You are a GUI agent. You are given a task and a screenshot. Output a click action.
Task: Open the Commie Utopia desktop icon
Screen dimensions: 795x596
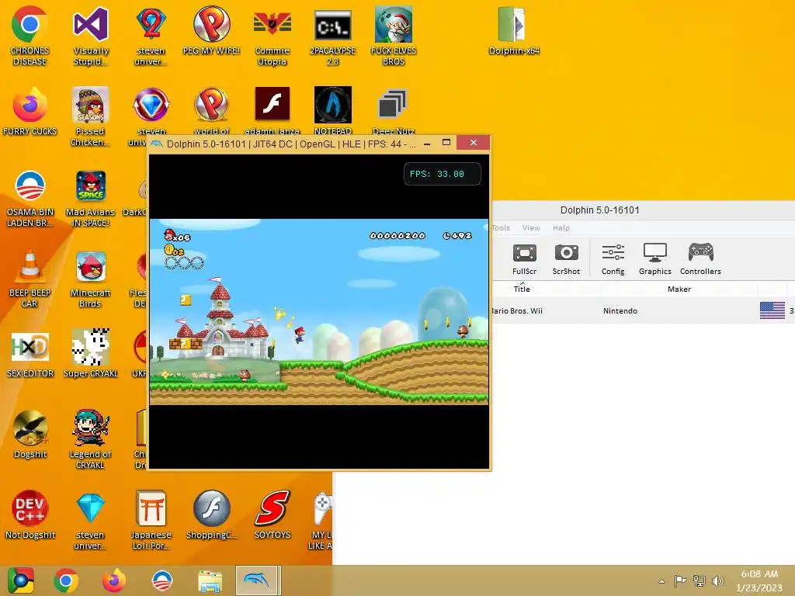tap(273, 36)
